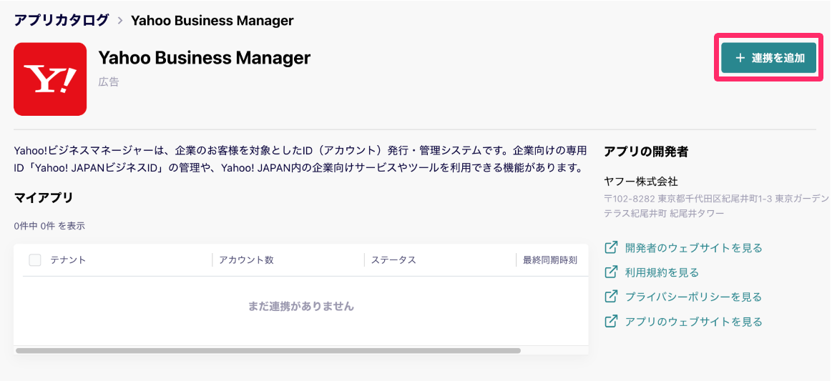The width and height of the screenshot is (837, 381).
Task: Click external-link icon beside 利用規約を見る
Action: [611, 272]
